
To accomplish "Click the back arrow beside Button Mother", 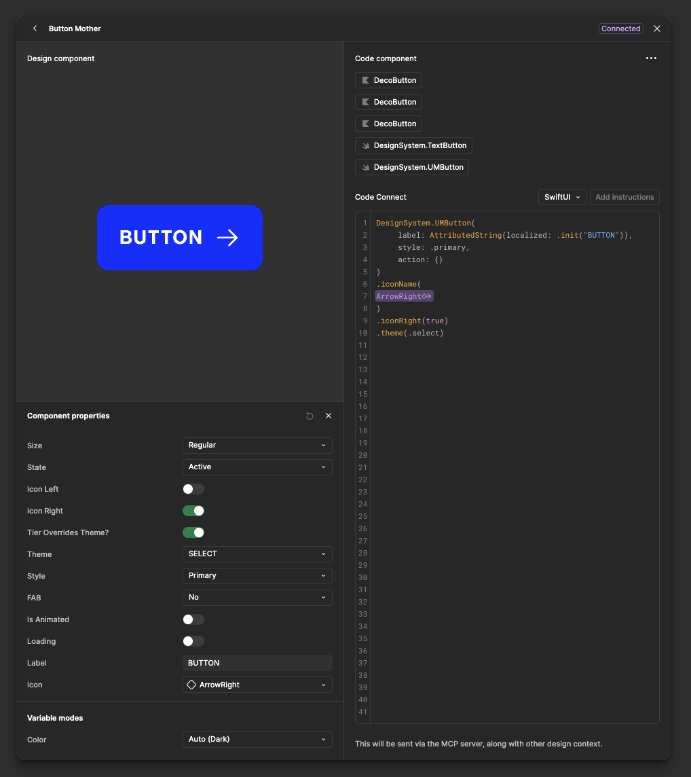I will coord(35,29).
